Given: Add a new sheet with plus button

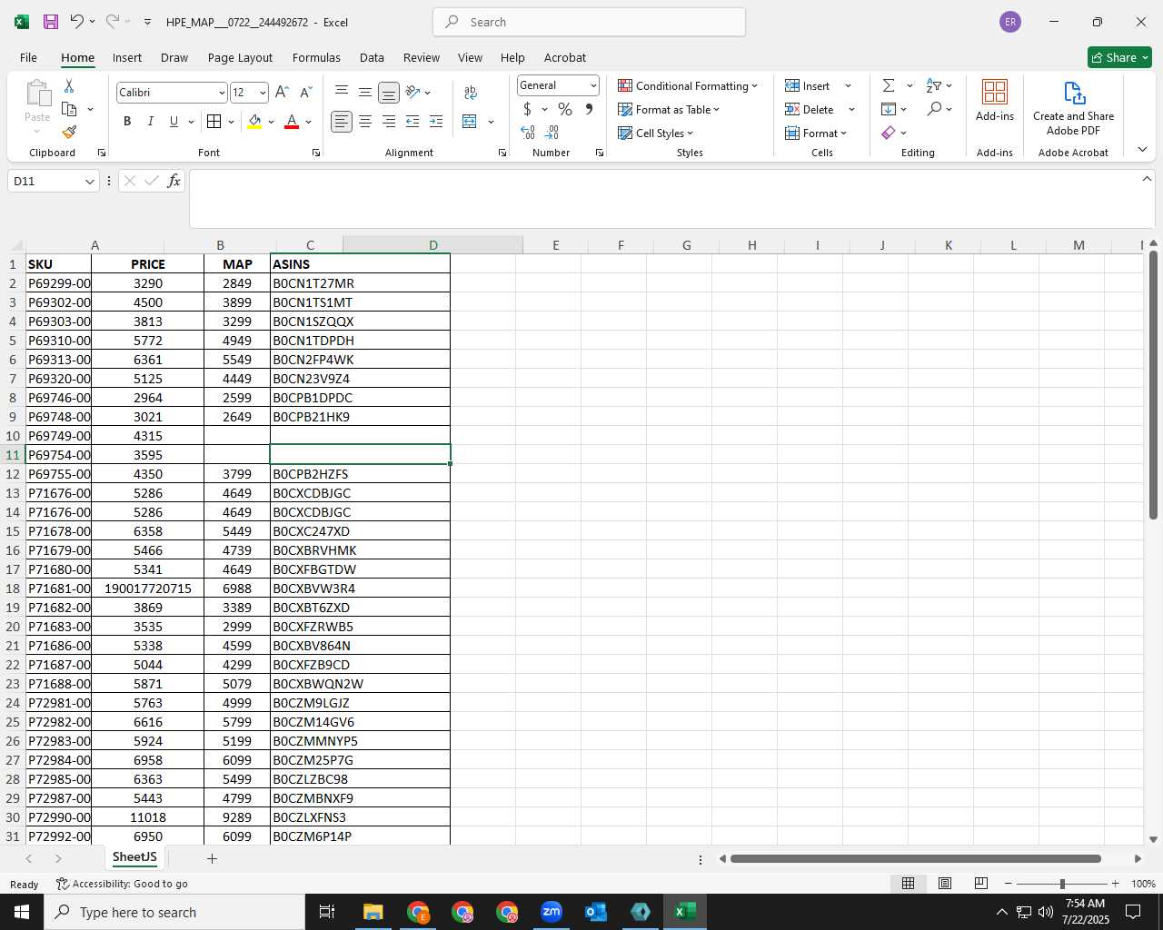Looking at the screenshot, I should (x=212, y=858).
